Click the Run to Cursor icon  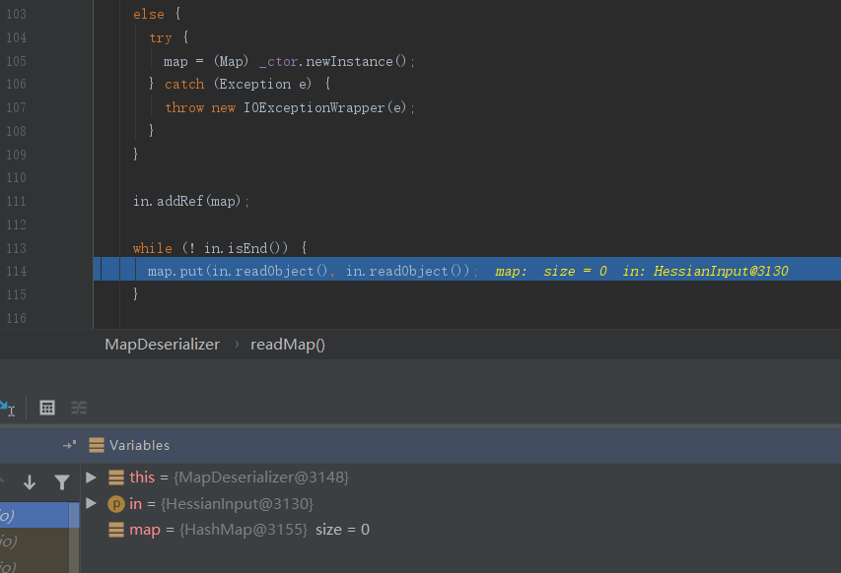pyautogui.click(x=7, y=408)
